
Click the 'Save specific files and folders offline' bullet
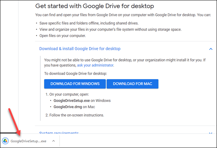point(89,23)
